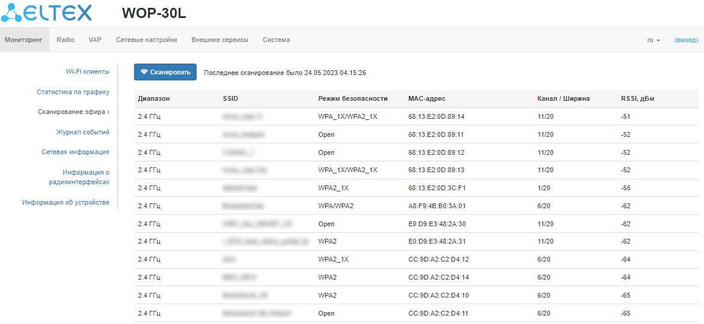Screen dimensions: 704x324
Task: Open Сетевые настройки tab
Action: pyautogui.click(x=146, y=40)
